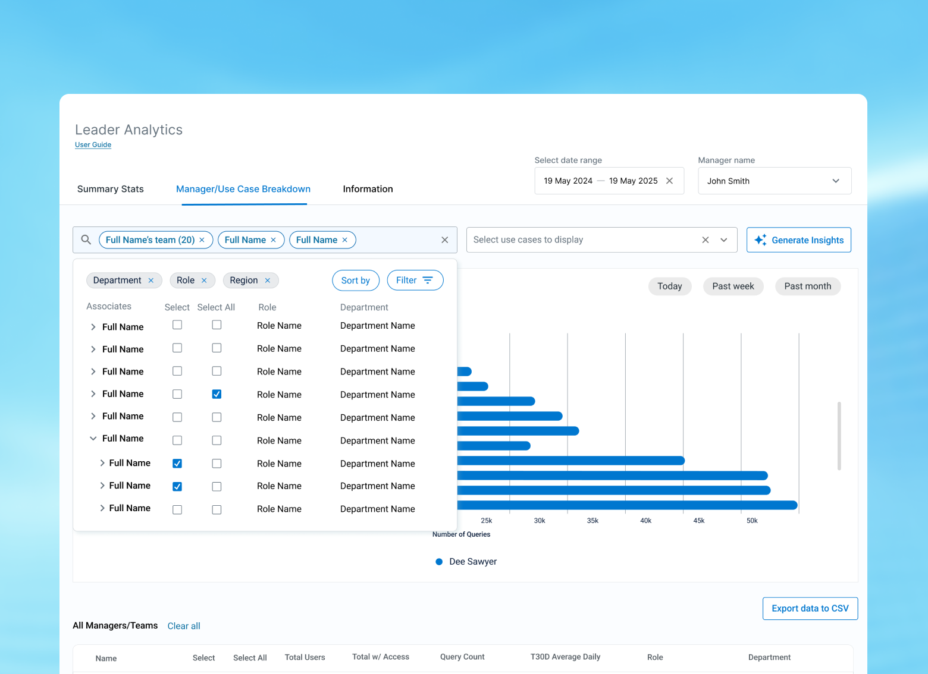Open the Information tab
Viewport: 928px width, 674px height.
(x=368, y=189)
